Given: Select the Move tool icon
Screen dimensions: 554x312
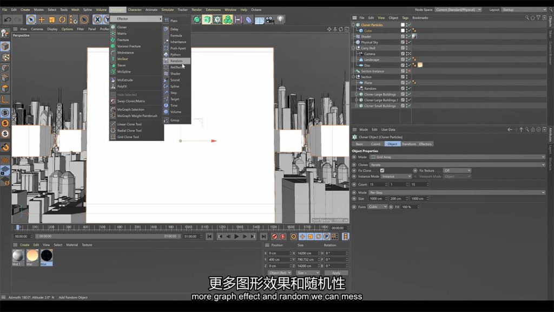Looking at the screenshot, I should click(41, 20).
